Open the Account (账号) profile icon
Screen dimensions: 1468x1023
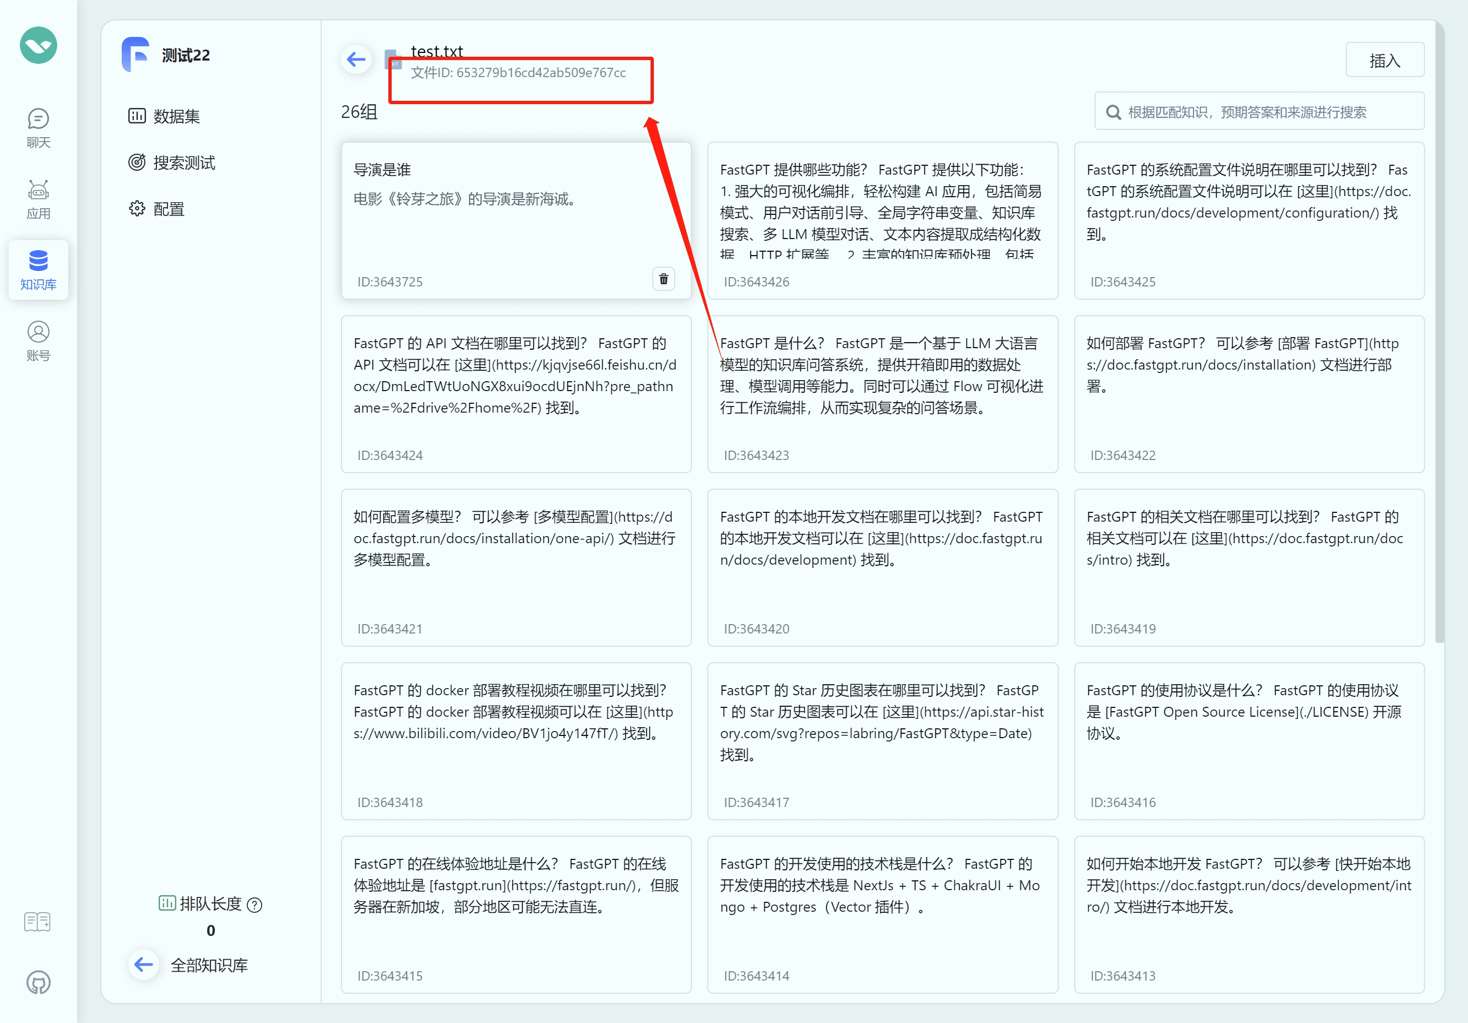[39, 340]
